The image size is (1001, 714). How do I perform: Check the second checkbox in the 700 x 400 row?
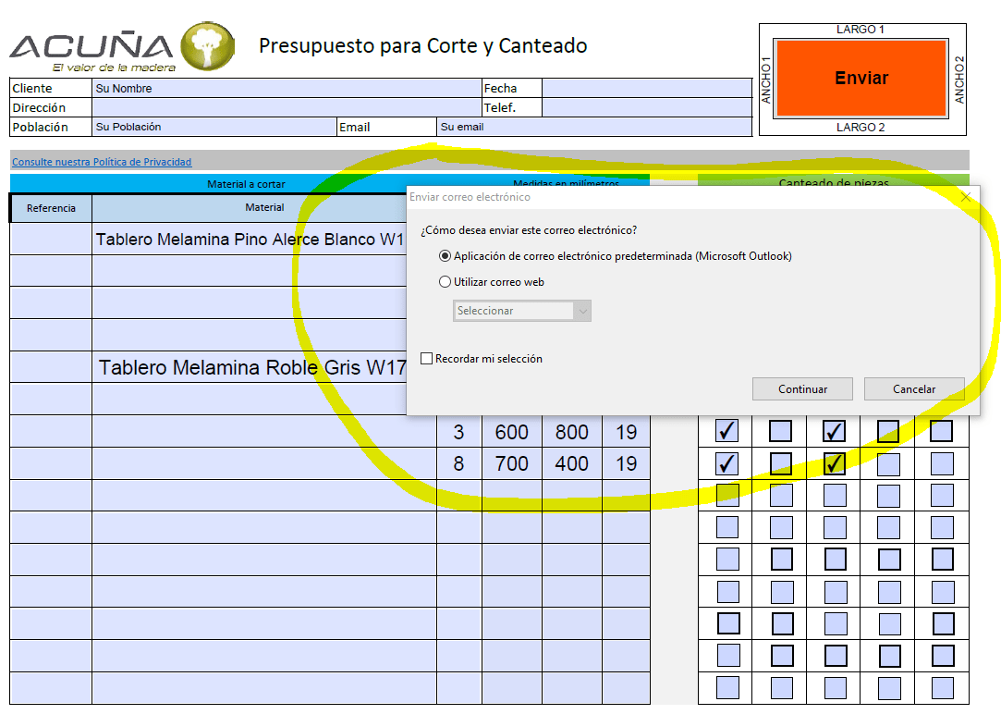pos(780,463)
